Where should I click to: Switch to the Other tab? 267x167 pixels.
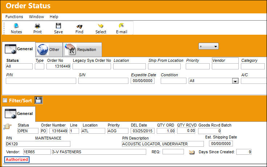(49, 50)
